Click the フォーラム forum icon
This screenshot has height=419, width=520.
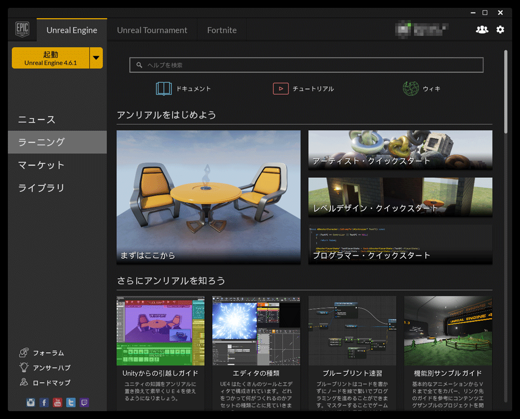(x=24, y=352)
